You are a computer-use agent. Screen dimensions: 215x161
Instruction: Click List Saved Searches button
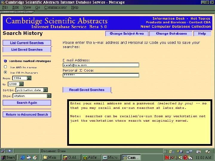(x=27, y=49)
